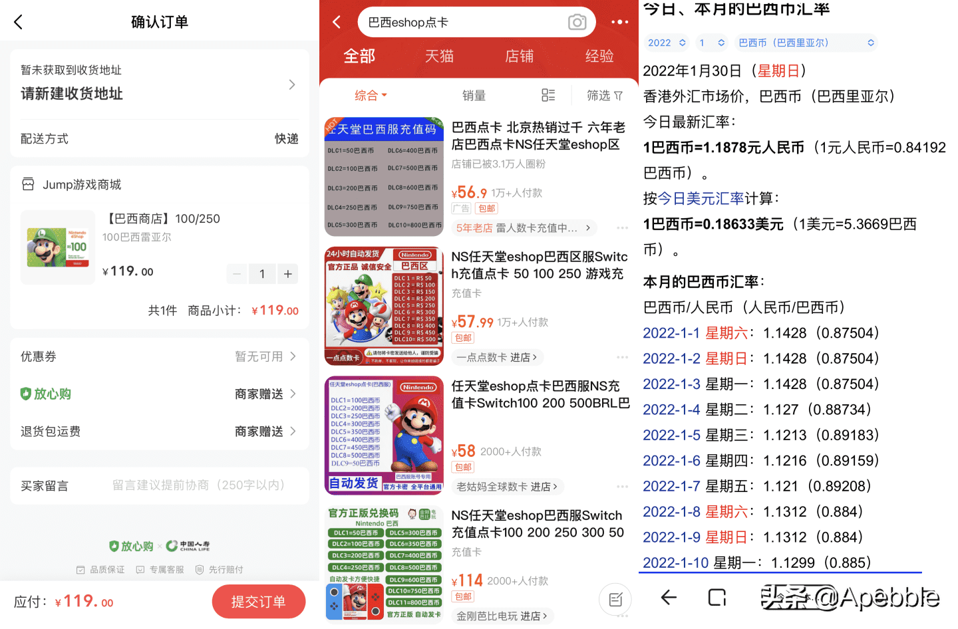
Task: Open the 综合 sort dropdown
Action: point(371,95)
